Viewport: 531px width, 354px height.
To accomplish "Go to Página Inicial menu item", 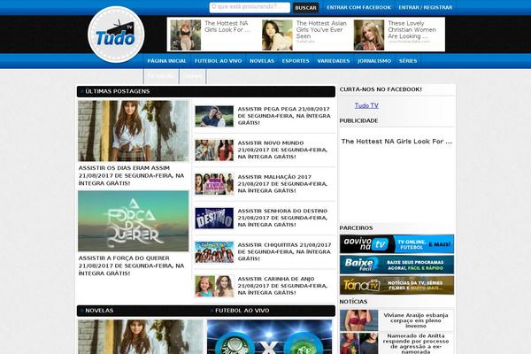I will point(166,61).
